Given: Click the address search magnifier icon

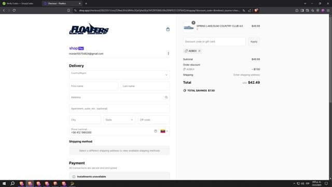Looking at the screenshot, I should click(x=166, y=97).
